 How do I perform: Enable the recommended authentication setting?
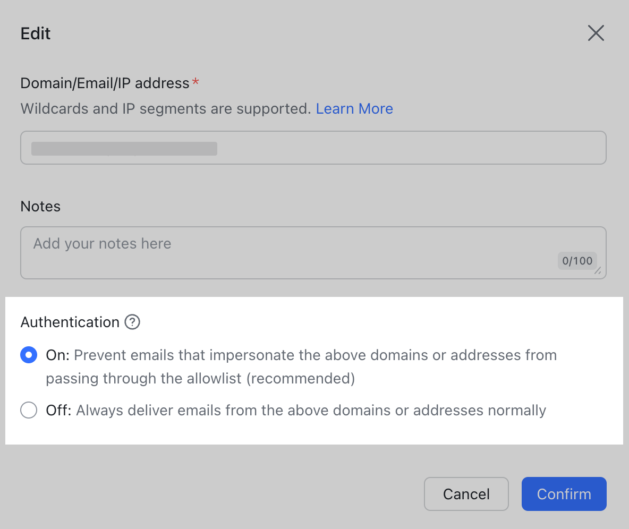[29, 355]
